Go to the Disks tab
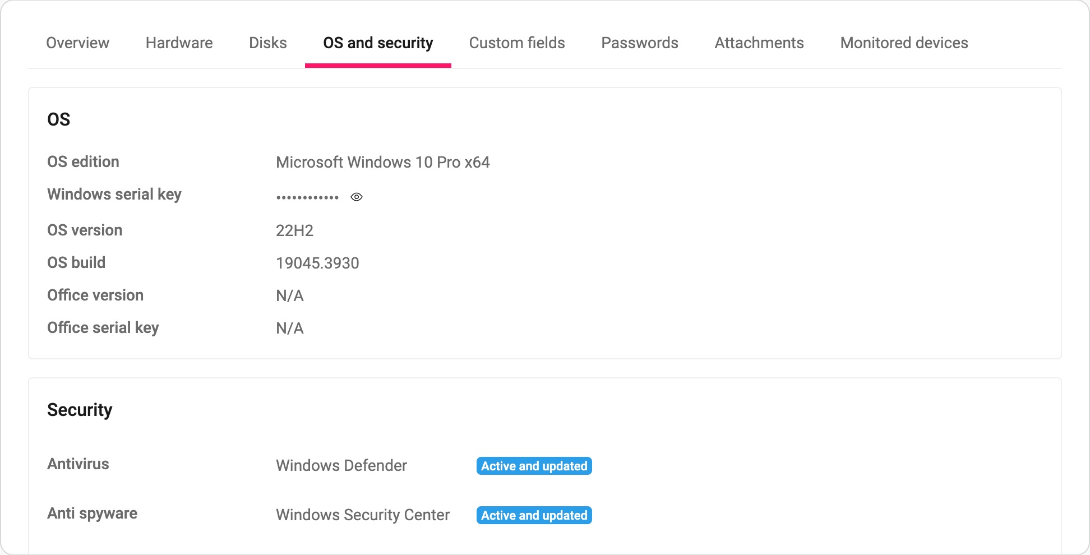 coord(268,43)
